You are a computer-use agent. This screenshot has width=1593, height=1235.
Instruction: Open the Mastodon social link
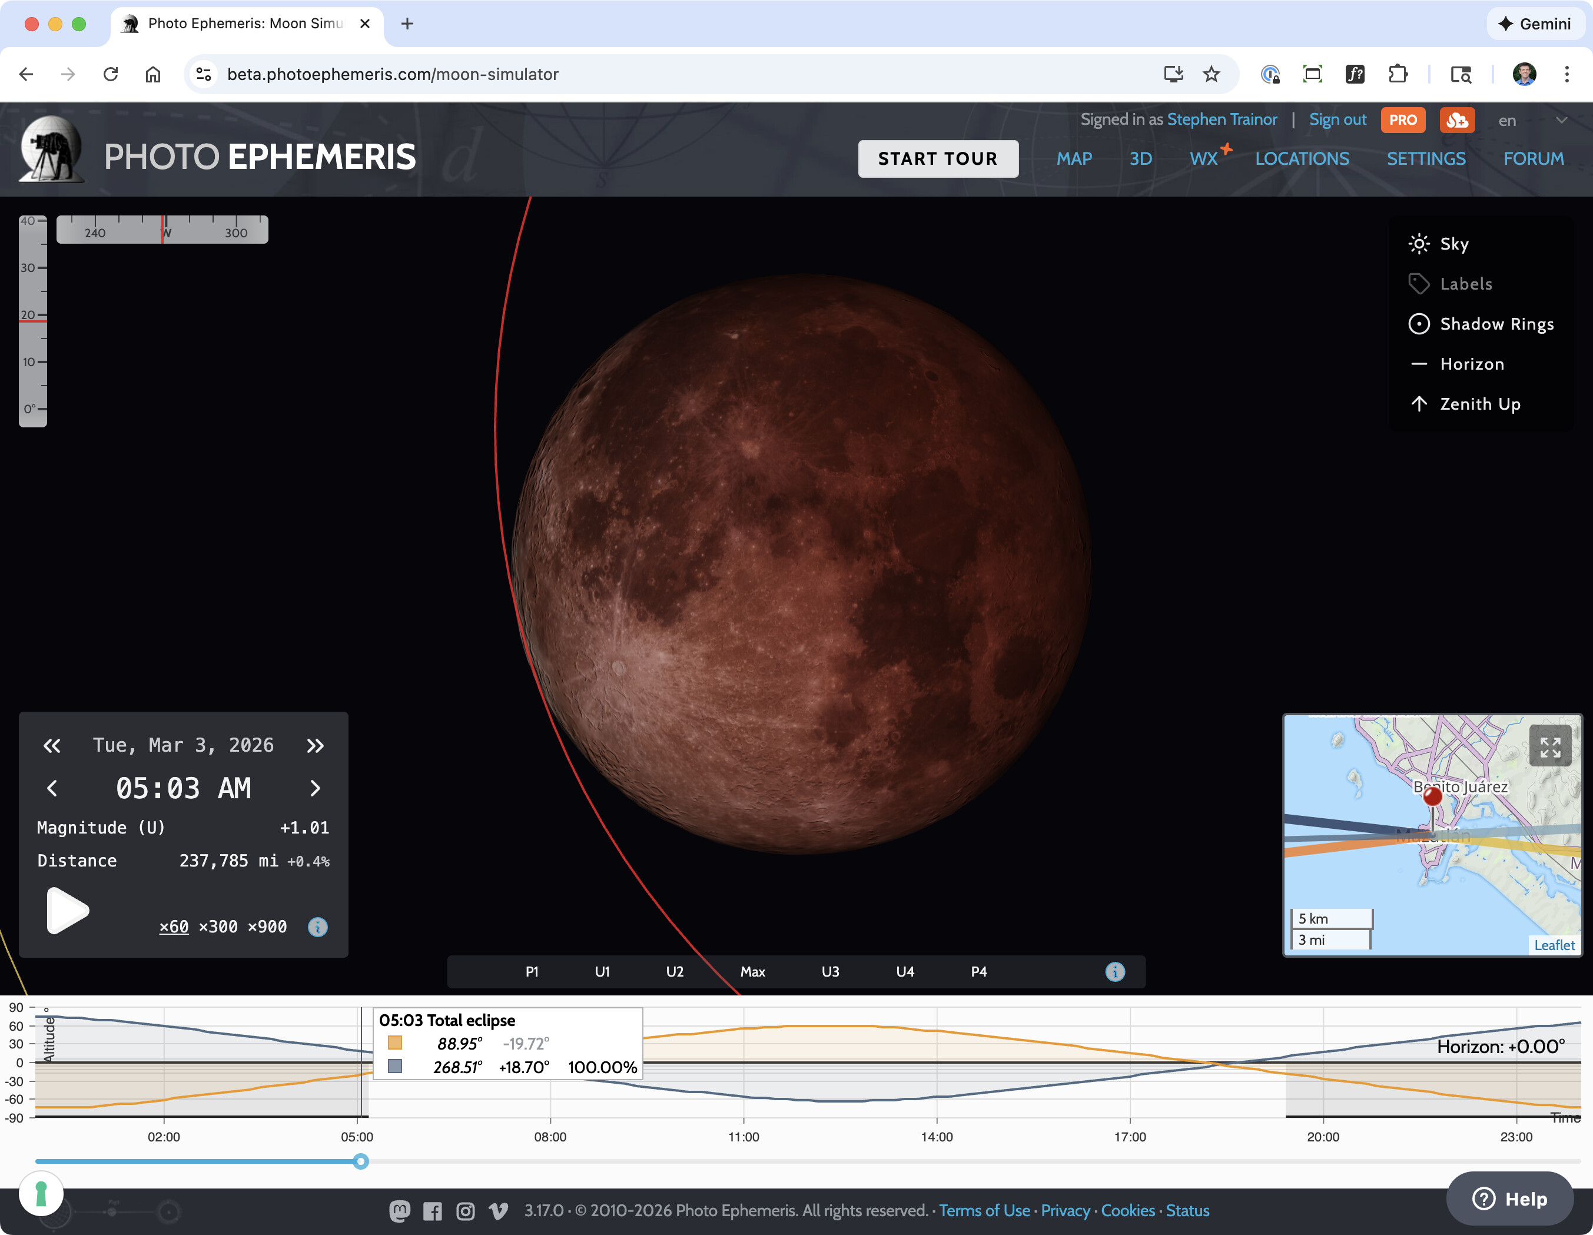point(399,1211)
